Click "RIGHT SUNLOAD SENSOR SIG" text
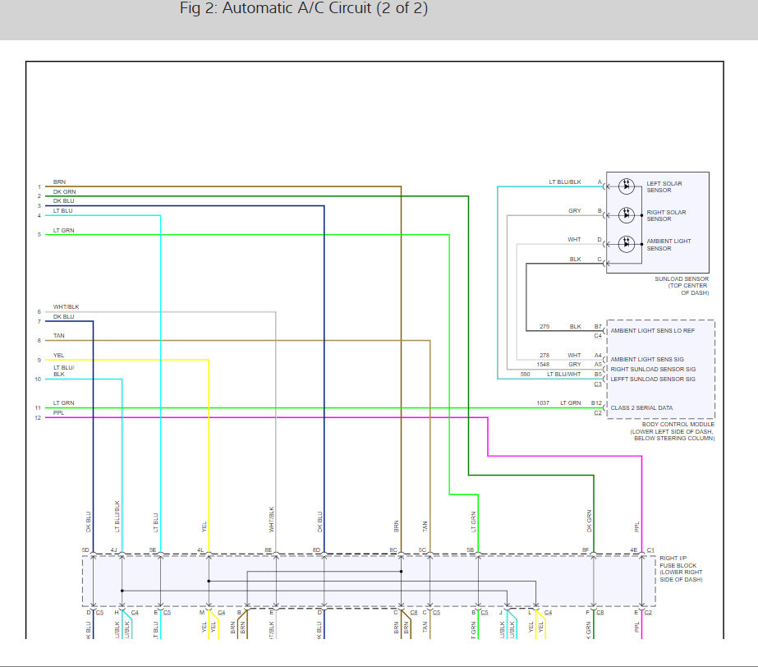The width and height of the screenshot is (758, 667). (653, 369)
